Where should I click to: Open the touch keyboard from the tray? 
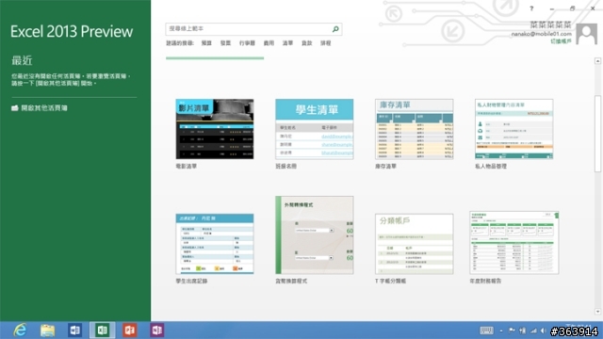[x=486, y=331]
